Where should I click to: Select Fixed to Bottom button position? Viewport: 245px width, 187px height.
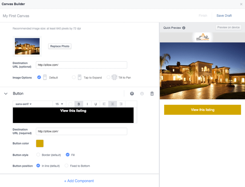click(x=67, y=166)
